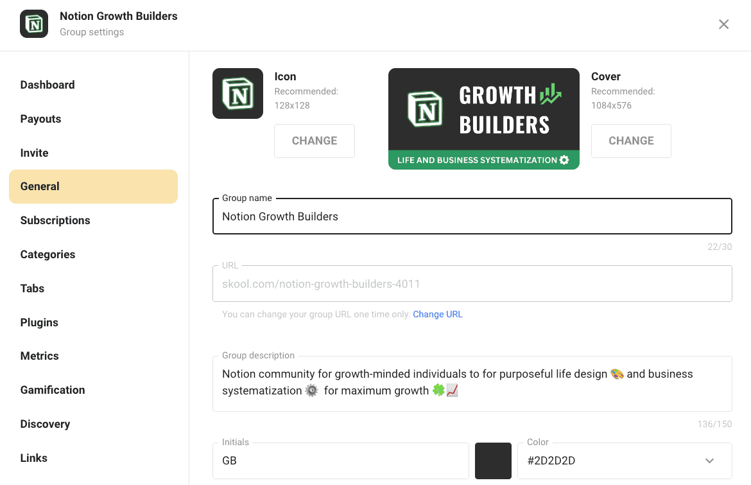Focus the Group name input field

[x=472, y=216]
